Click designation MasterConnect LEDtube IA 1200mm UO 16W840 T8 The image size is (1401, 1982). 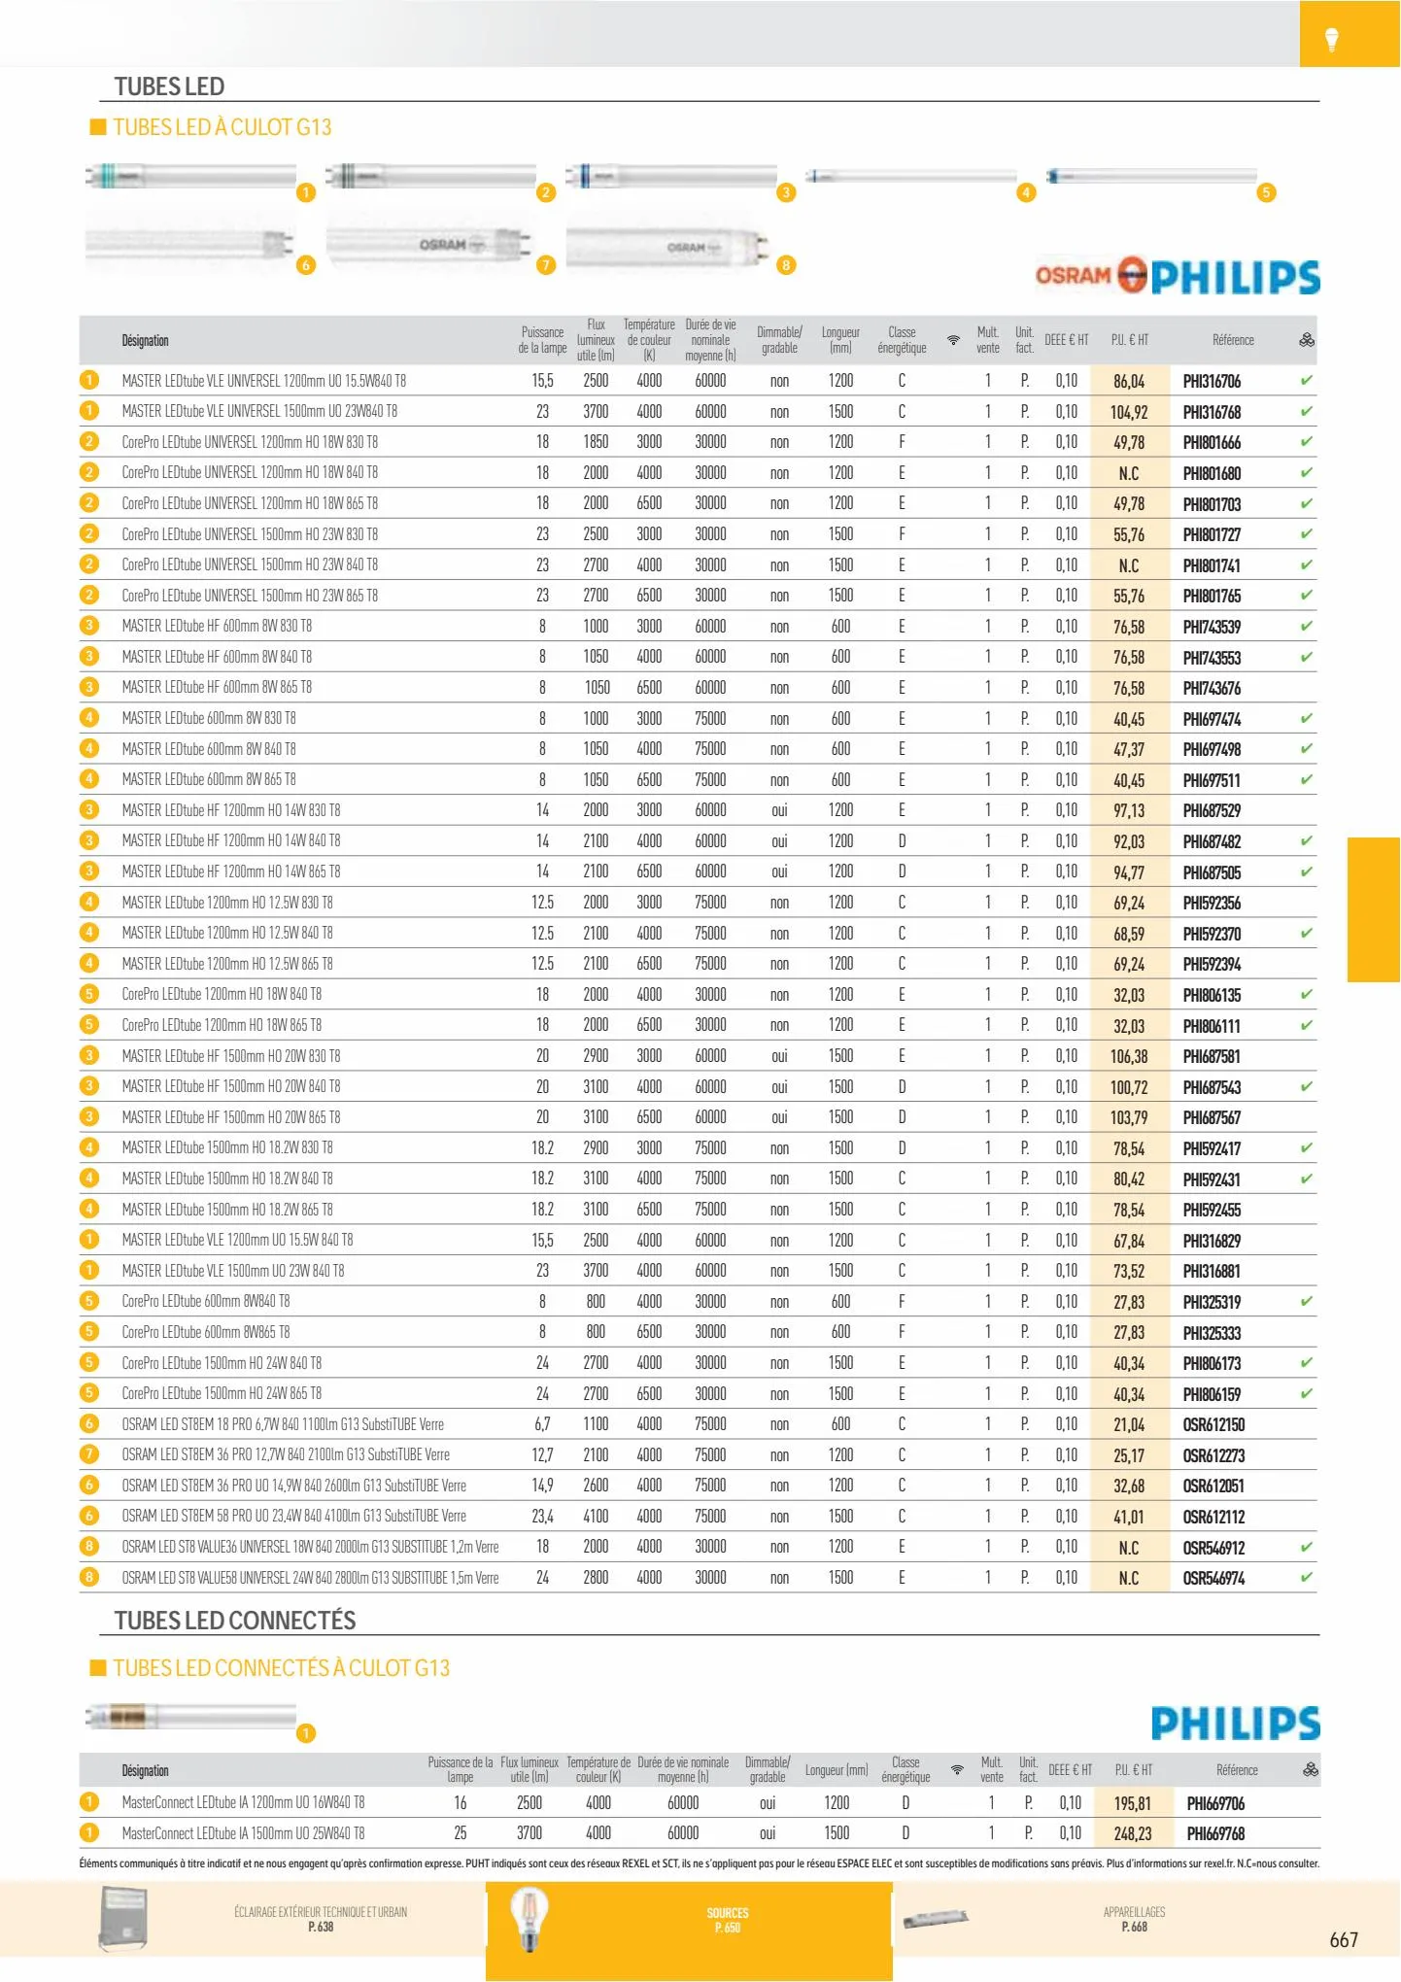pos(243,1802)
